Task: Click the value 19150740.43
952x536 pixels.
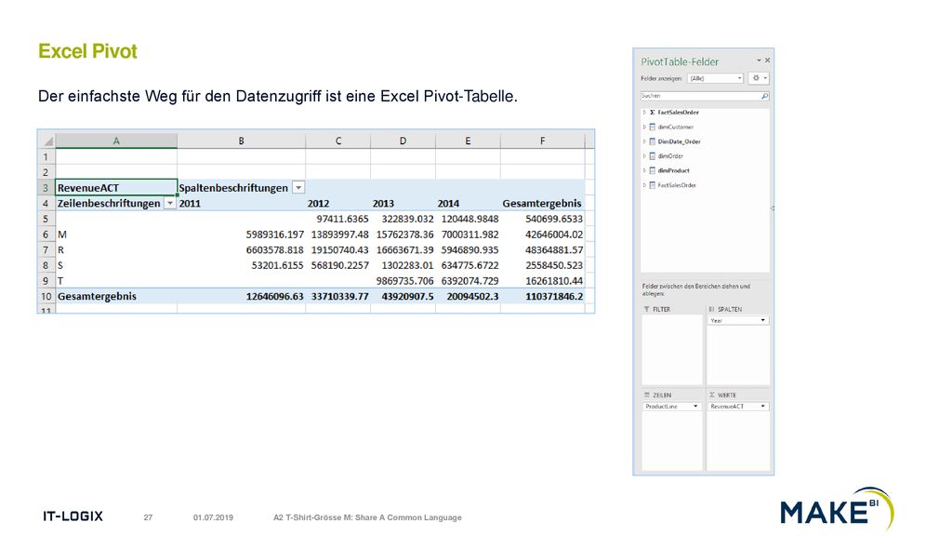Action: coord(338,249)
